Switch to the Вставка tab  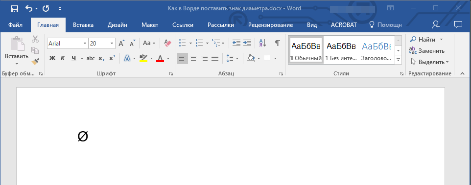(83, 25)
